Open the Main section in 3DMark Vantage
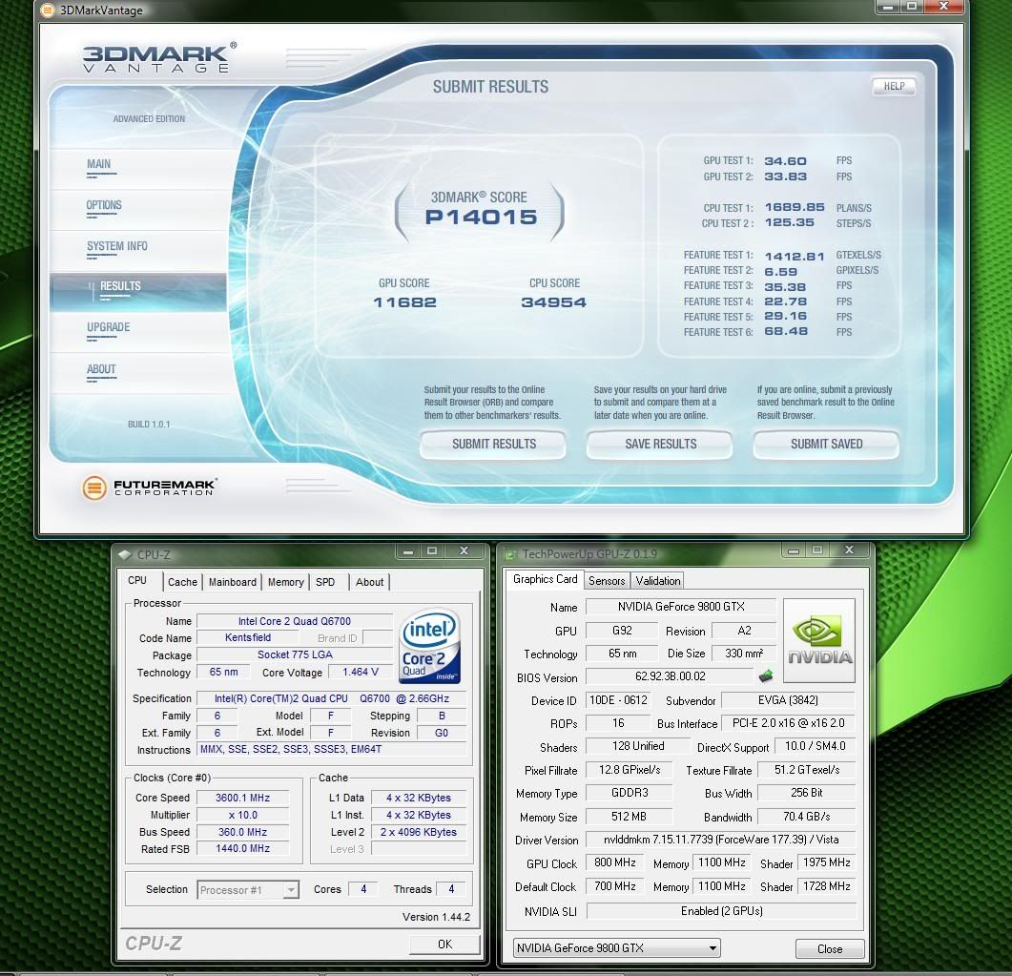The width and height of the screenshot is (1012, 976). 99,164
